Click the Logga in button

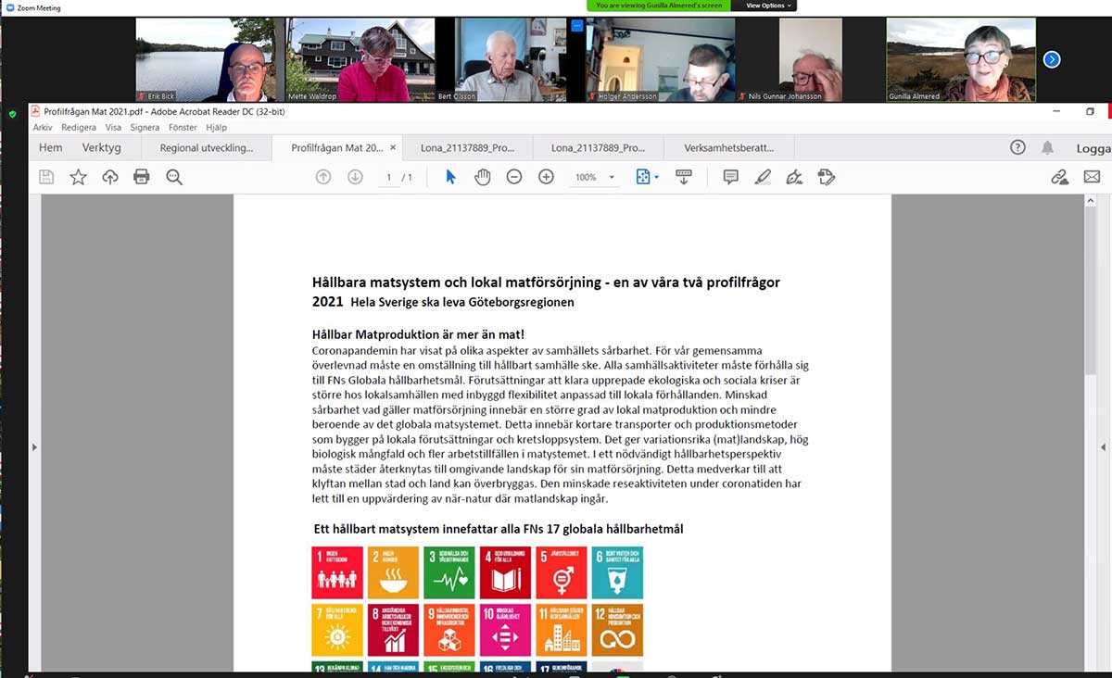click(x=1093, y=148)
